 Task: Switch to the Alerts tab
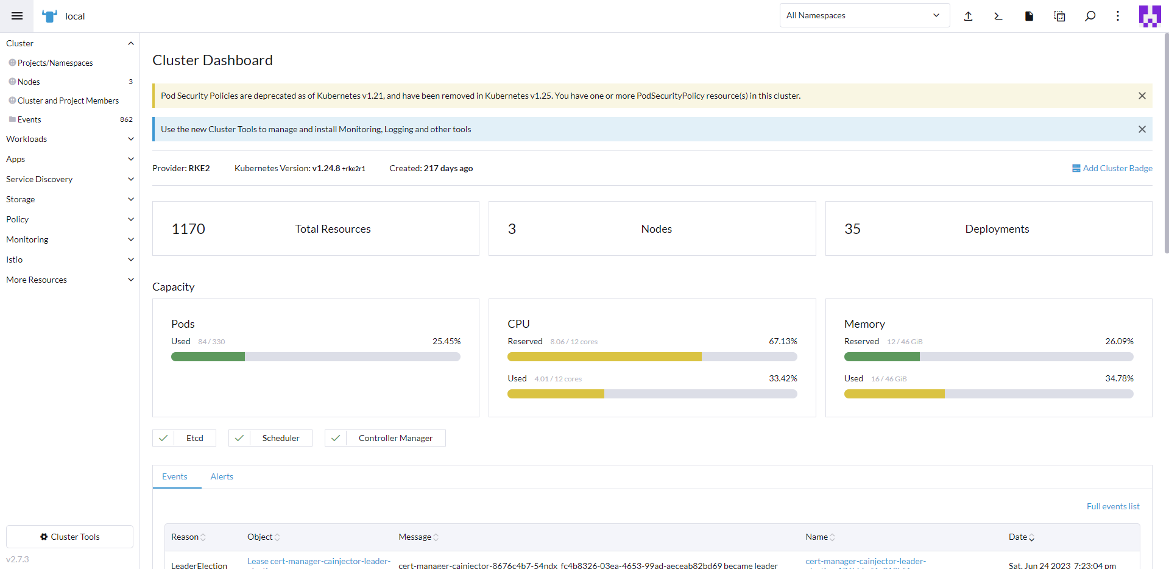click(x=222, y=476)
